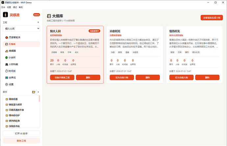Click the 温暖 tag on 治愈时光 card
Image resolution: width=227 pixels, height=146 pixels.
[x=127, y=52]
